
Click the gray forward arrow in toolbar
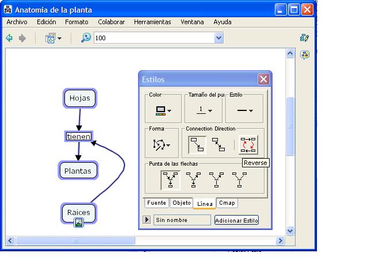[x=22, y=38]
